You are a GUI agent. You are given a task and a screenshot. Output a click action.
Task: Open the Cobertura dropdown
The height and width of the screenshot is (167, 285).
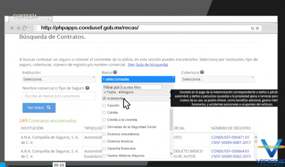[x=218, y=79]
